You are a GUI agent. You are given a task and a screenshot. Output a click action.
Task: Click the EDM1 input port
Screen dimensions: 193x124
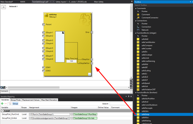pos(44,67)
